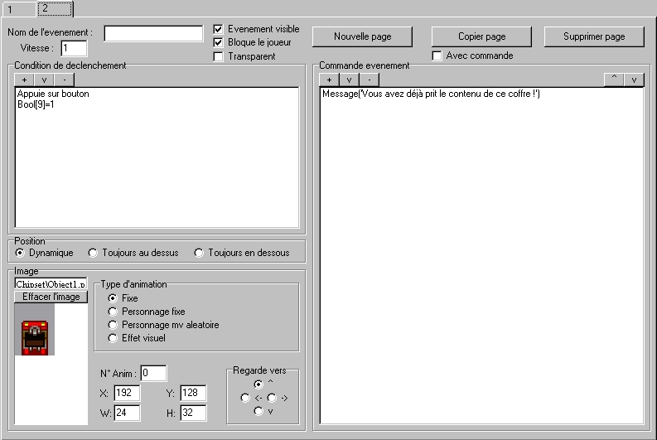Enable the Avec commande checkbox

437,56
